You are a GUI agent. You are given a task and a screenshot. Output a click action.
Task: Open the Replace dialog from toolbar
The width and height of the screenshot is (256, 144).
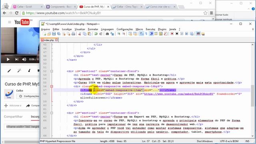(112, 34)
